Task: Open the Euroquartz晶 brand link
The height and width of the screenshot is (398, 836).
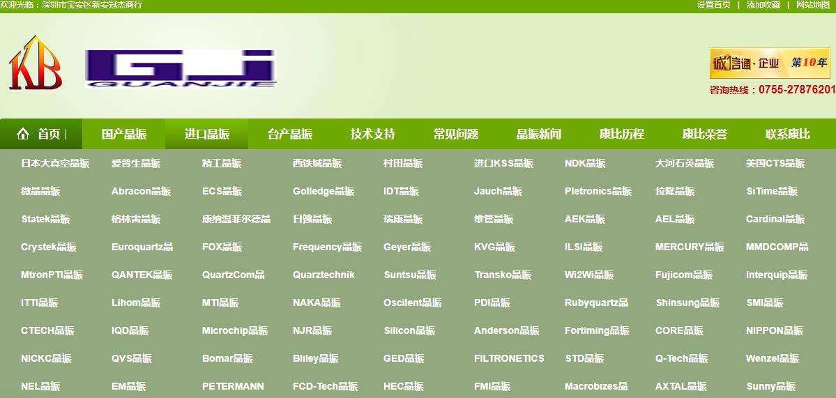Action: 142,247
